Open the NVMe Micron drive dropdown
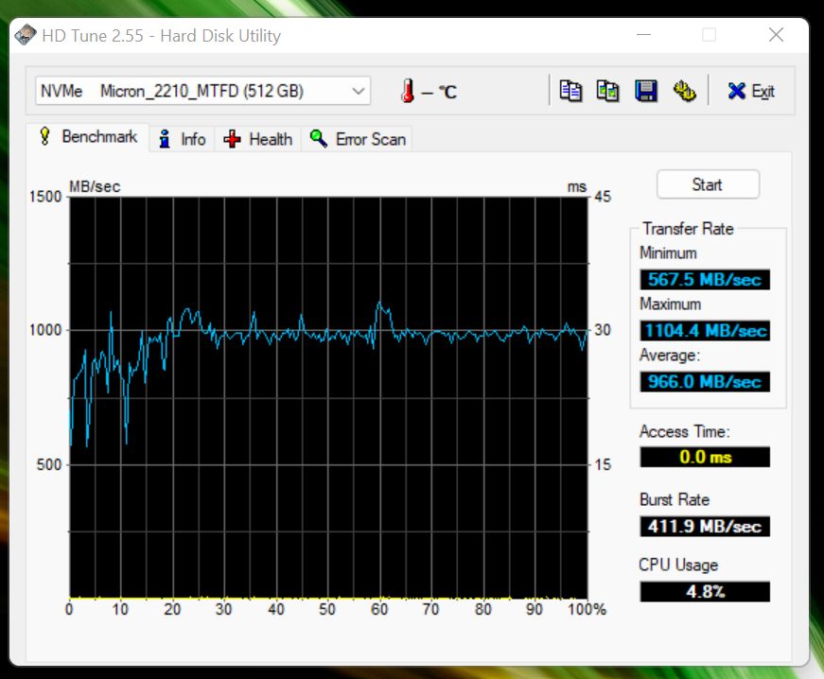The width and height of the screenshot is (824, 679). tap(202, 91)
